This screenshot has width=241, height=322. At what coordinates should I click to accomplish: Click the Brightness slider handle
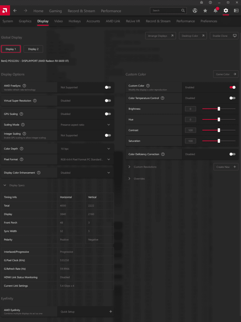click(x=219, y=109)
